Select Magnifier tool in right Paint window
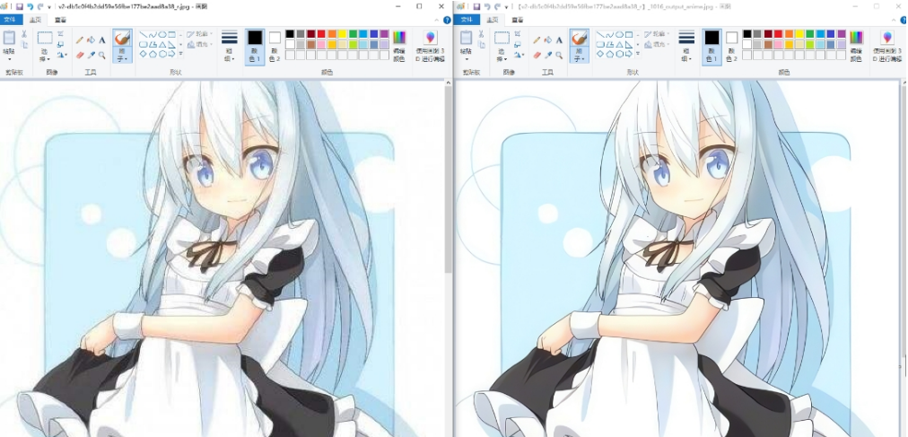 [559, 55]
